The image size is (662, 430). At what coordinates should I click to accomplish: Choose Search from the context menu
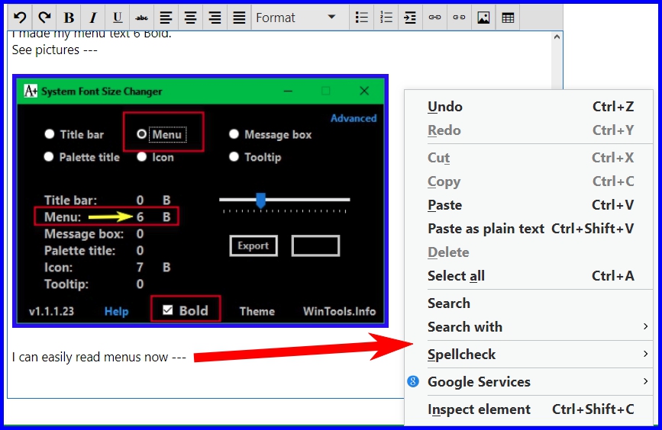point(528,303)
